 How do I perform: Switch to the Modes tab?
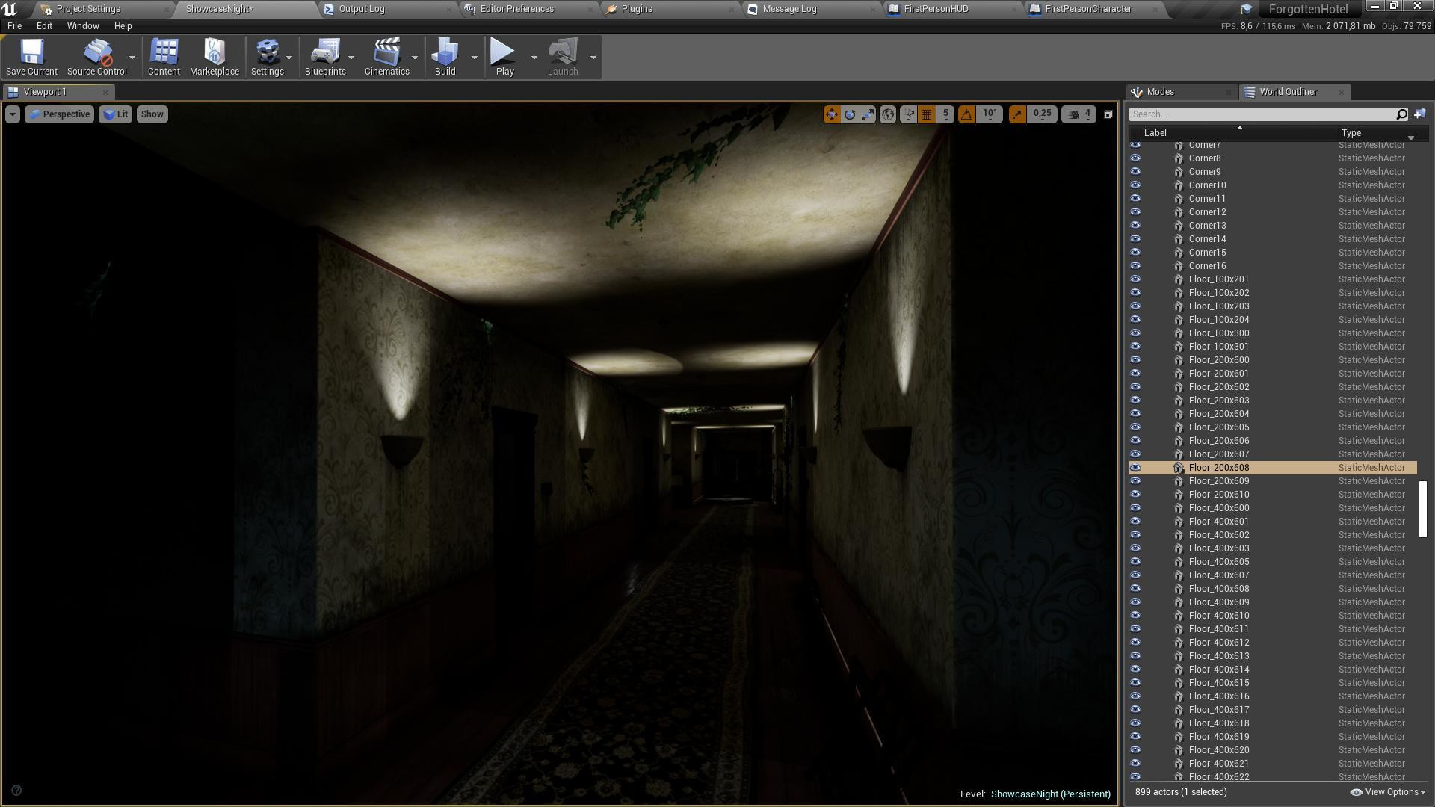pyautogui.click(x=1182, y=92)
